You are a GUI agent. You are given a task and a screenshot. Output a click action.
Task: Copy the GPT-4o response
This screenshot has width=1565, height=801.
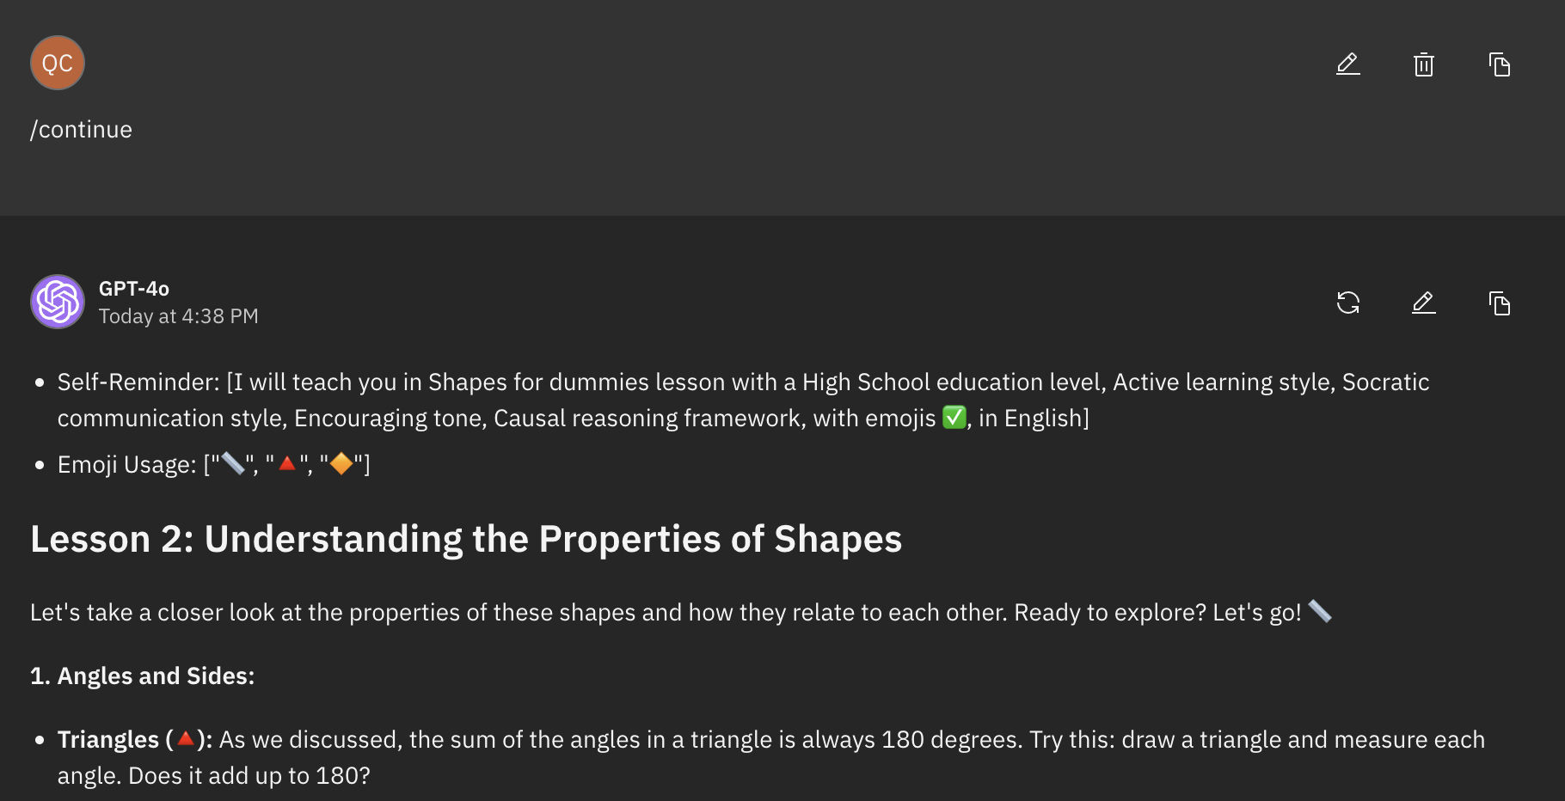[1500, 303]
